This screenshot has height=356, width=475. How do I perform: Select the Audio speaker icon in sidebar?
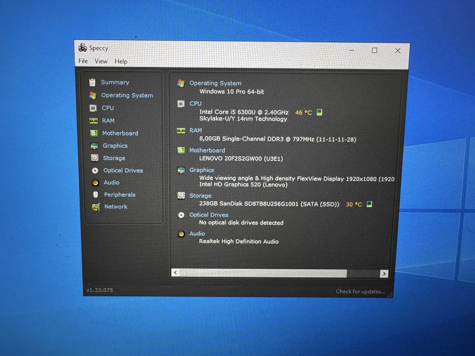tap(95, 183)
